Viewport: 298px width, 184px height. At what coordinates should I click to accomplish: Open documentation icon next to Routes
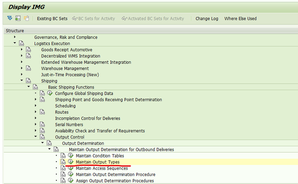pyautogui.click(x=42, y=112)
